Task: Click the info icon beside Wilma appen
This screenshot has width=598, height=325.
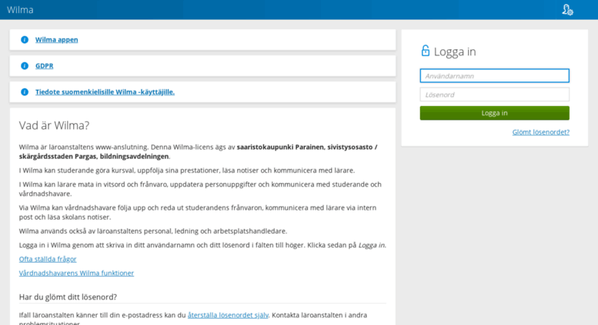Action: pyautogui.click(x=25, y=40)
